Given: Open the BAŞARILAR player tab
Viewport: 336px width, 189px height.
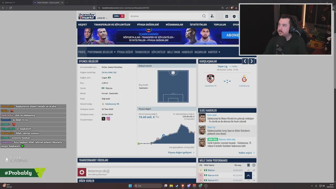Looking at the screenshot, I should (x=200, y=52).
